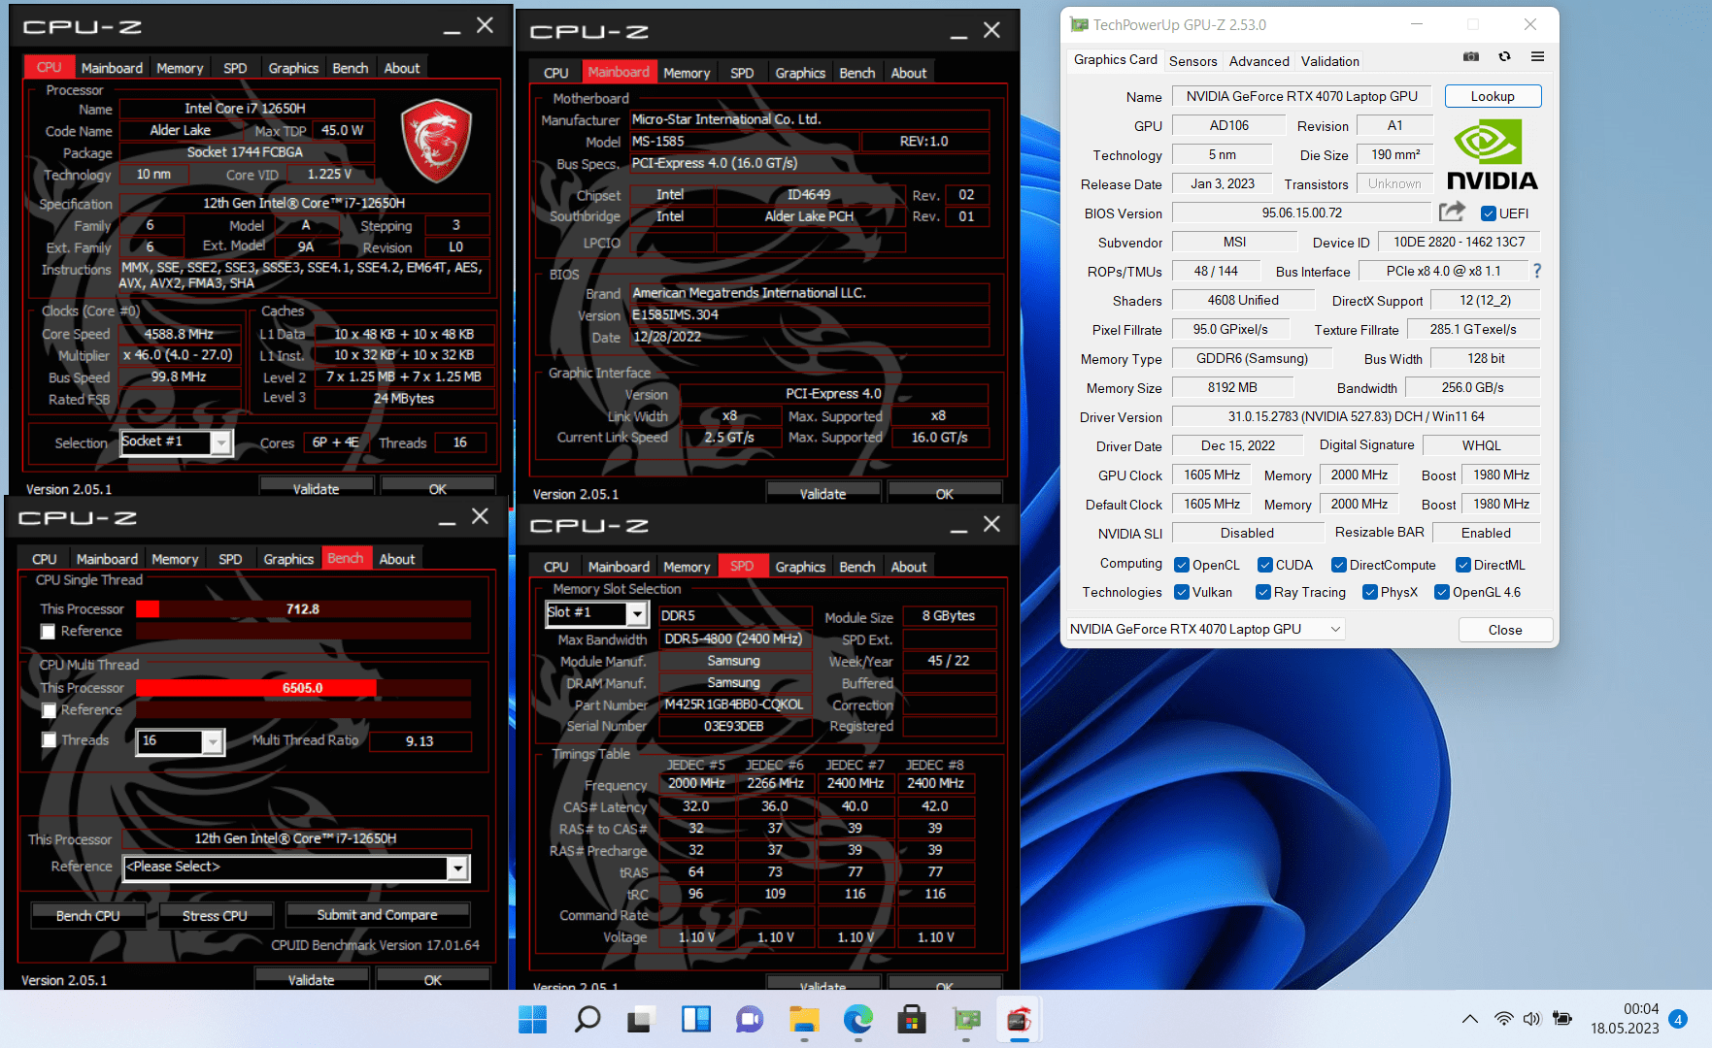Screen dimensions: 1712x1048
Task: Toggle the DirectCompute checkbox
Action: 1338,565
